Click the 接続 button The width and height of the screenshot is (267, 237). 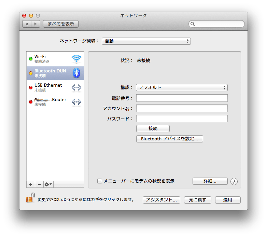[153, 129]
